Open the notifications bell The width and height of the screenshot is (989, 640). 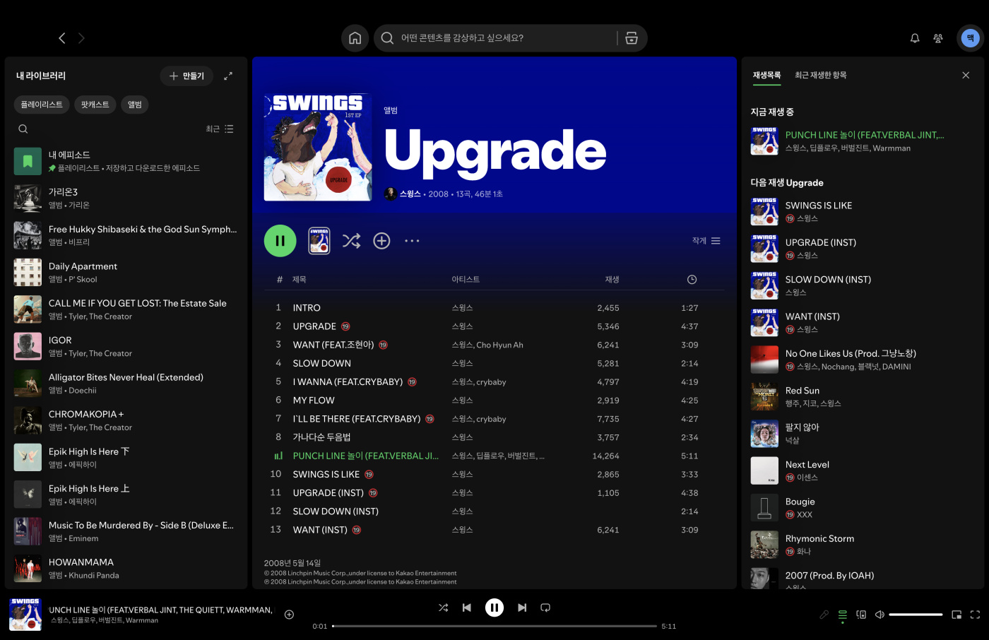(915, 38)
